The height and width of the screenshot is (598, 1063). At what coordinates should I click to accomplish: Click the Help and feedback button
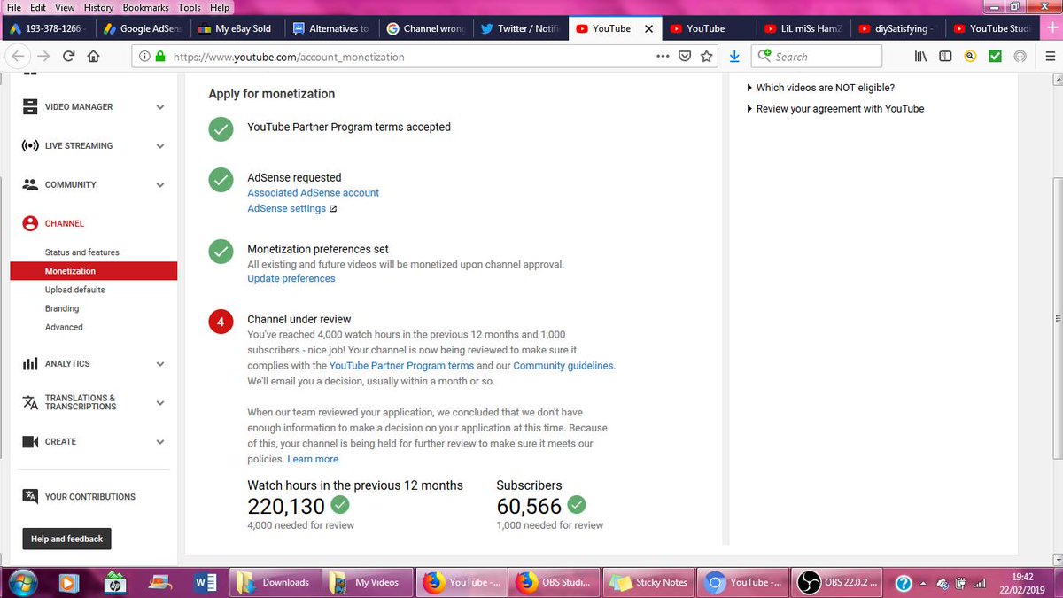[x=67, y=539]
